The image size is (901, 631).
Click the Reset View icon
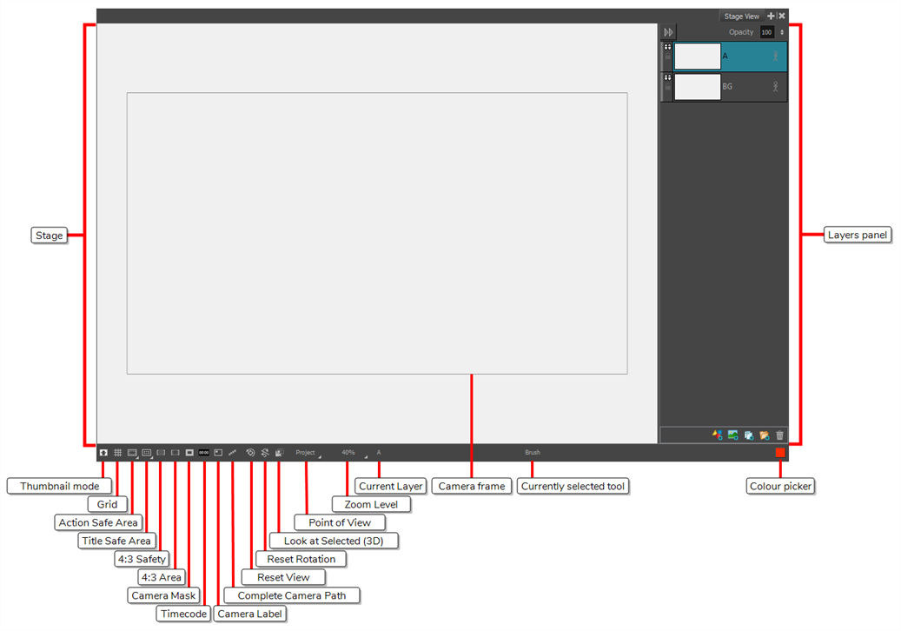tap(250, 453)
